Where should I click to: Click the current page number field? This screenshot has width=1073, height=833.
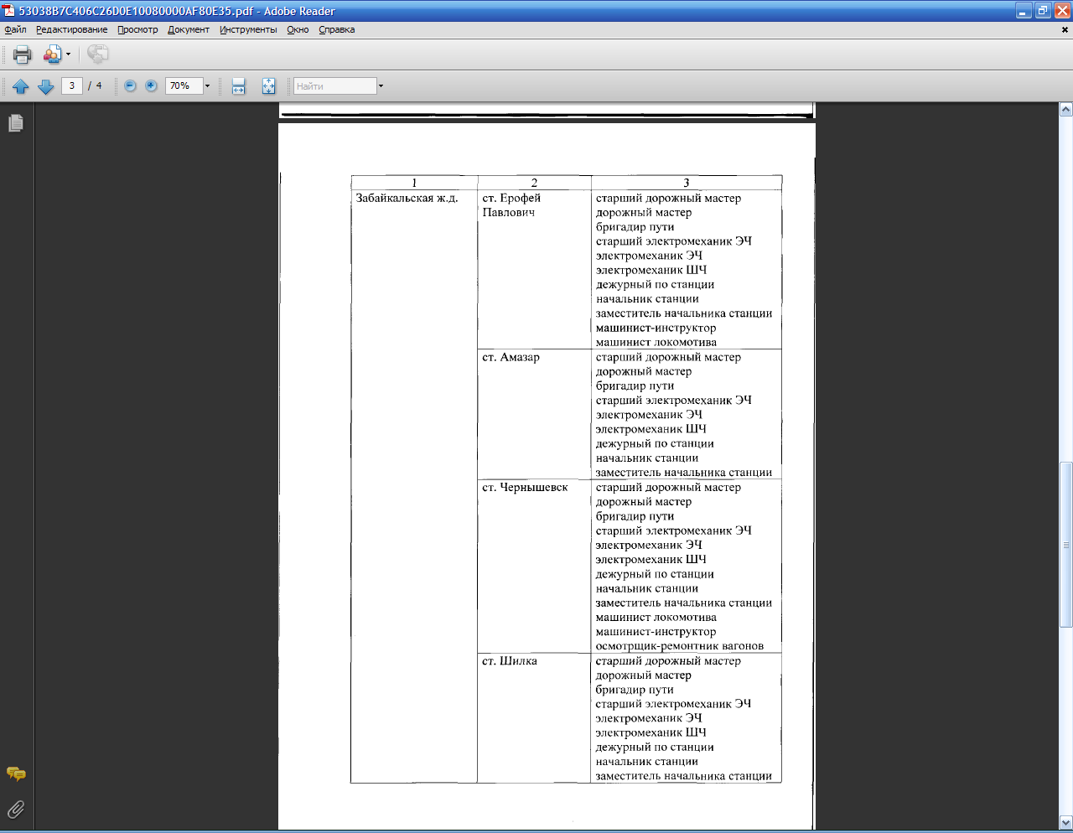click(x=72, y=85)
